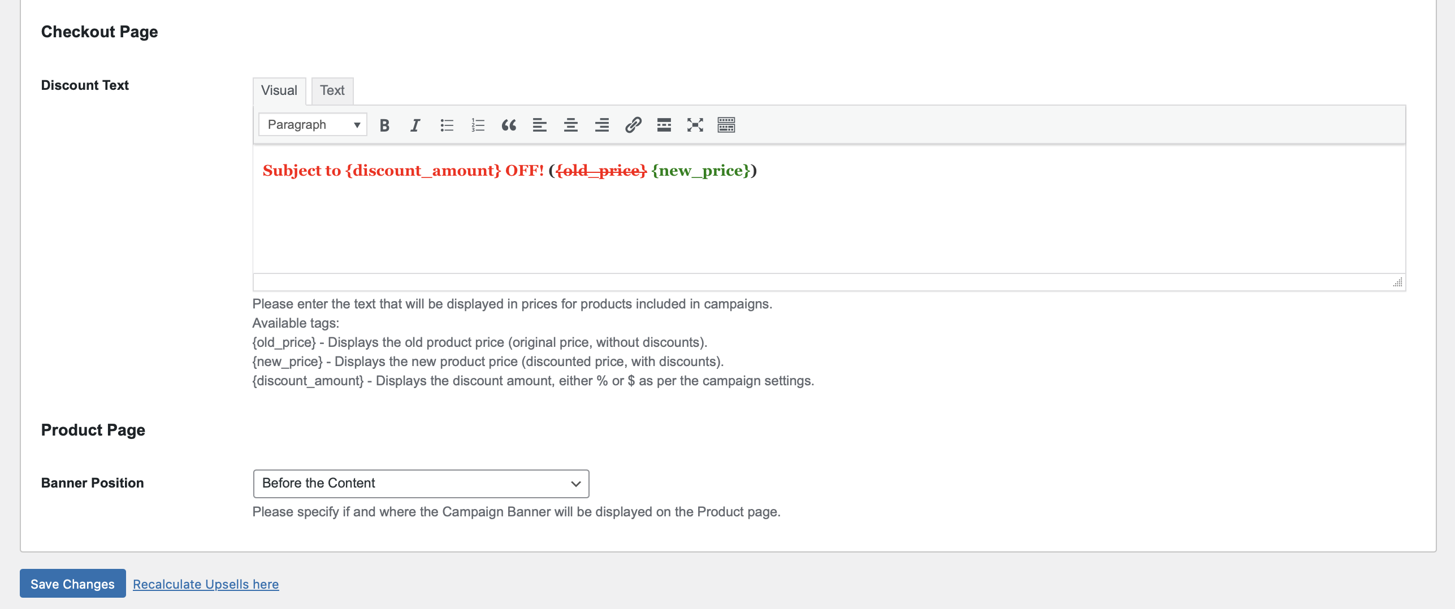The height and width of the screenshot is (609, 1455).
Task: Switch to the Text editor tab
Action: tap(332, 91)
